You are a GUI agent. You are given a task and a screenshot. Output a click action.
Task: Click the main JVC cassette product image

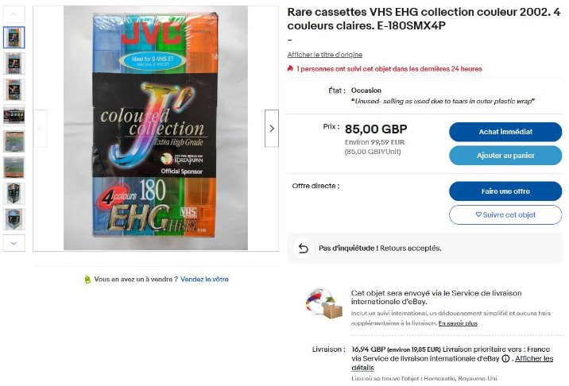pos(156,128)
